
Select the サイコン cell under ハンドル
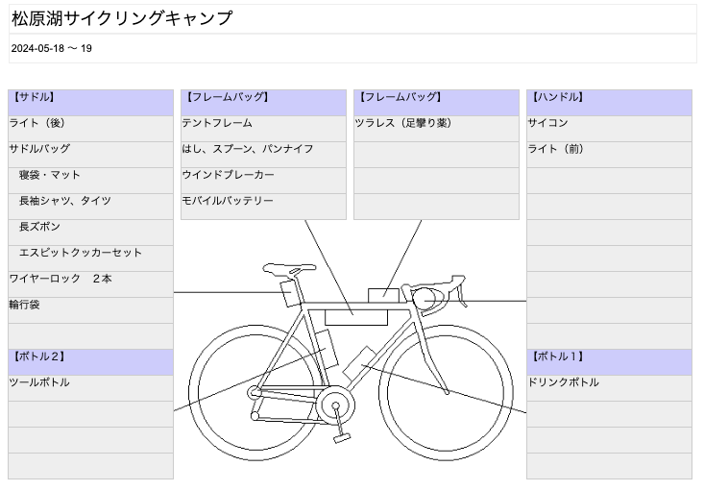(x=608, y=123)
